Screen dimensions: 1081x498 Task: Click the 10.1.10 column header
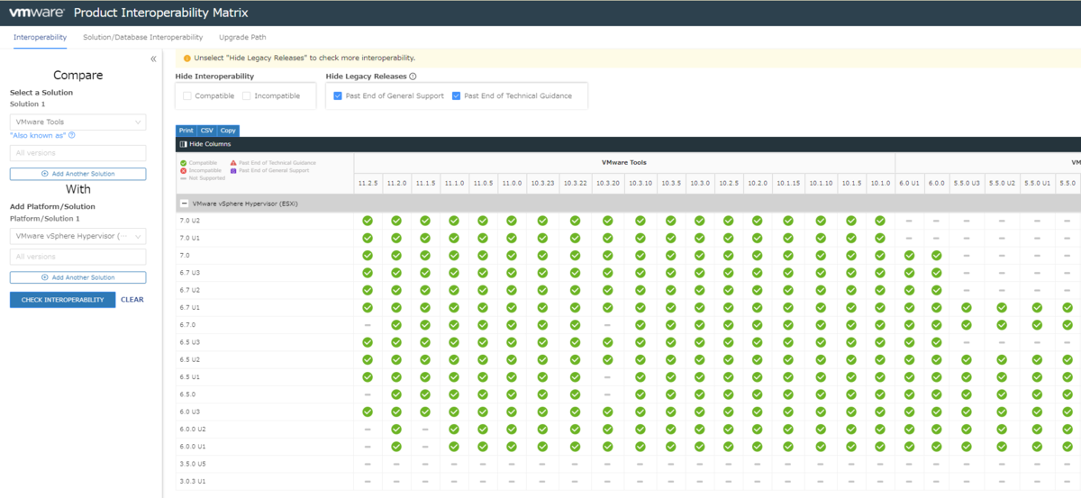coord(820,183)
